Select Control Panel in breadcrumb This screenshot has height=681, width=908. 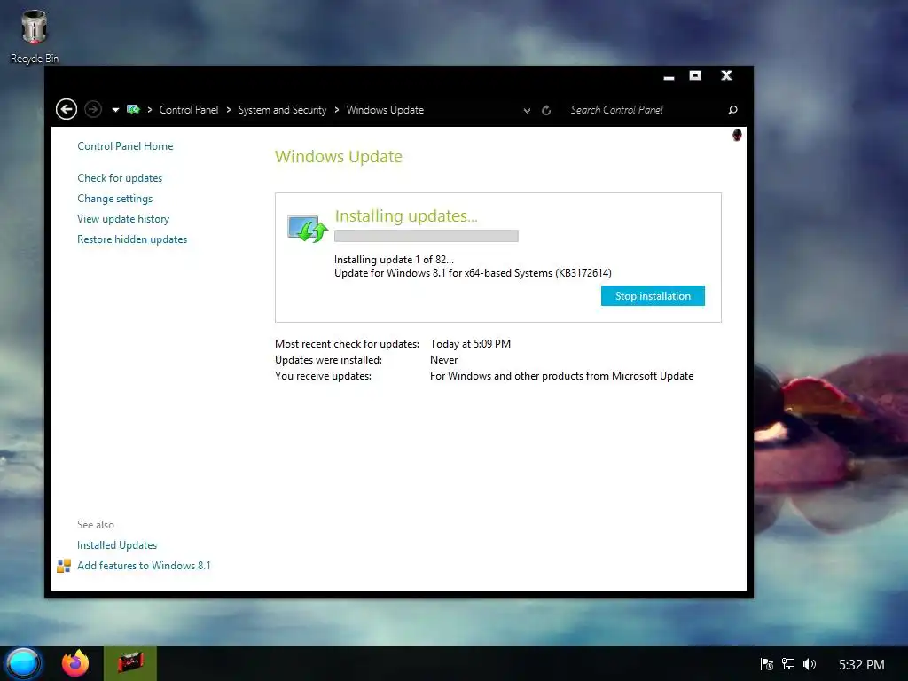[189, 110]
